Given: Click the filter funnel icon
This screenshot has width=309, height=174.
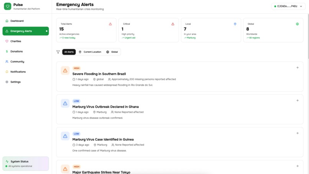Looking at the screenshot, I should 58,52.
